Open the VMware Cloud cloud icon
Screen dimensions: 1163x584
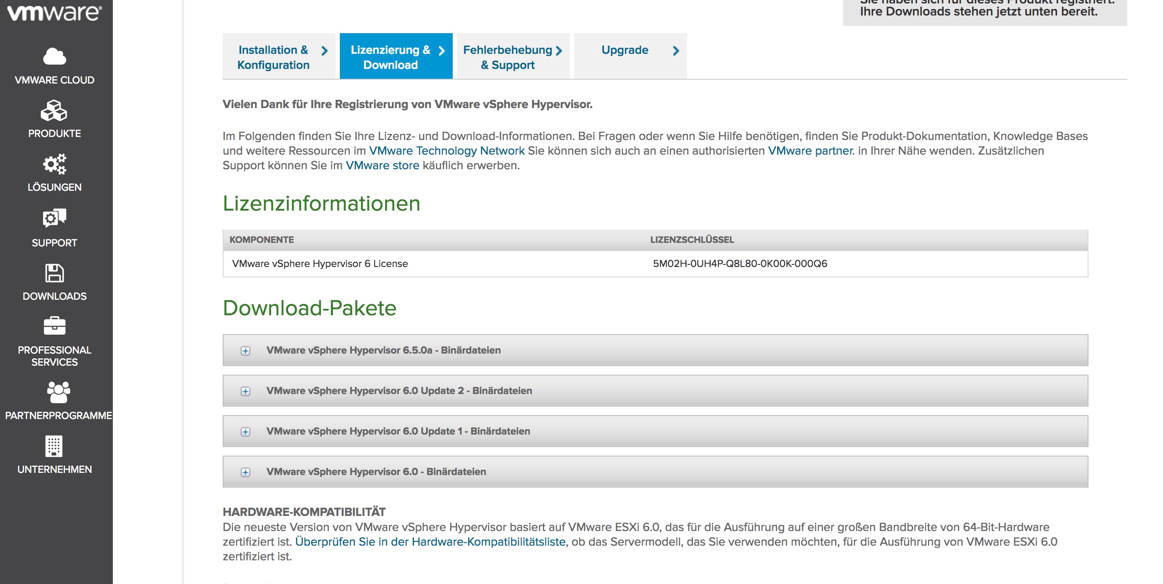coord(54,57)
